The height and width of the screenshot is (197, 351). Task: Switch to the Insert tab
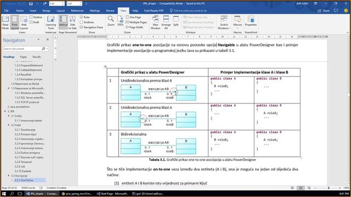pos(33,10)
